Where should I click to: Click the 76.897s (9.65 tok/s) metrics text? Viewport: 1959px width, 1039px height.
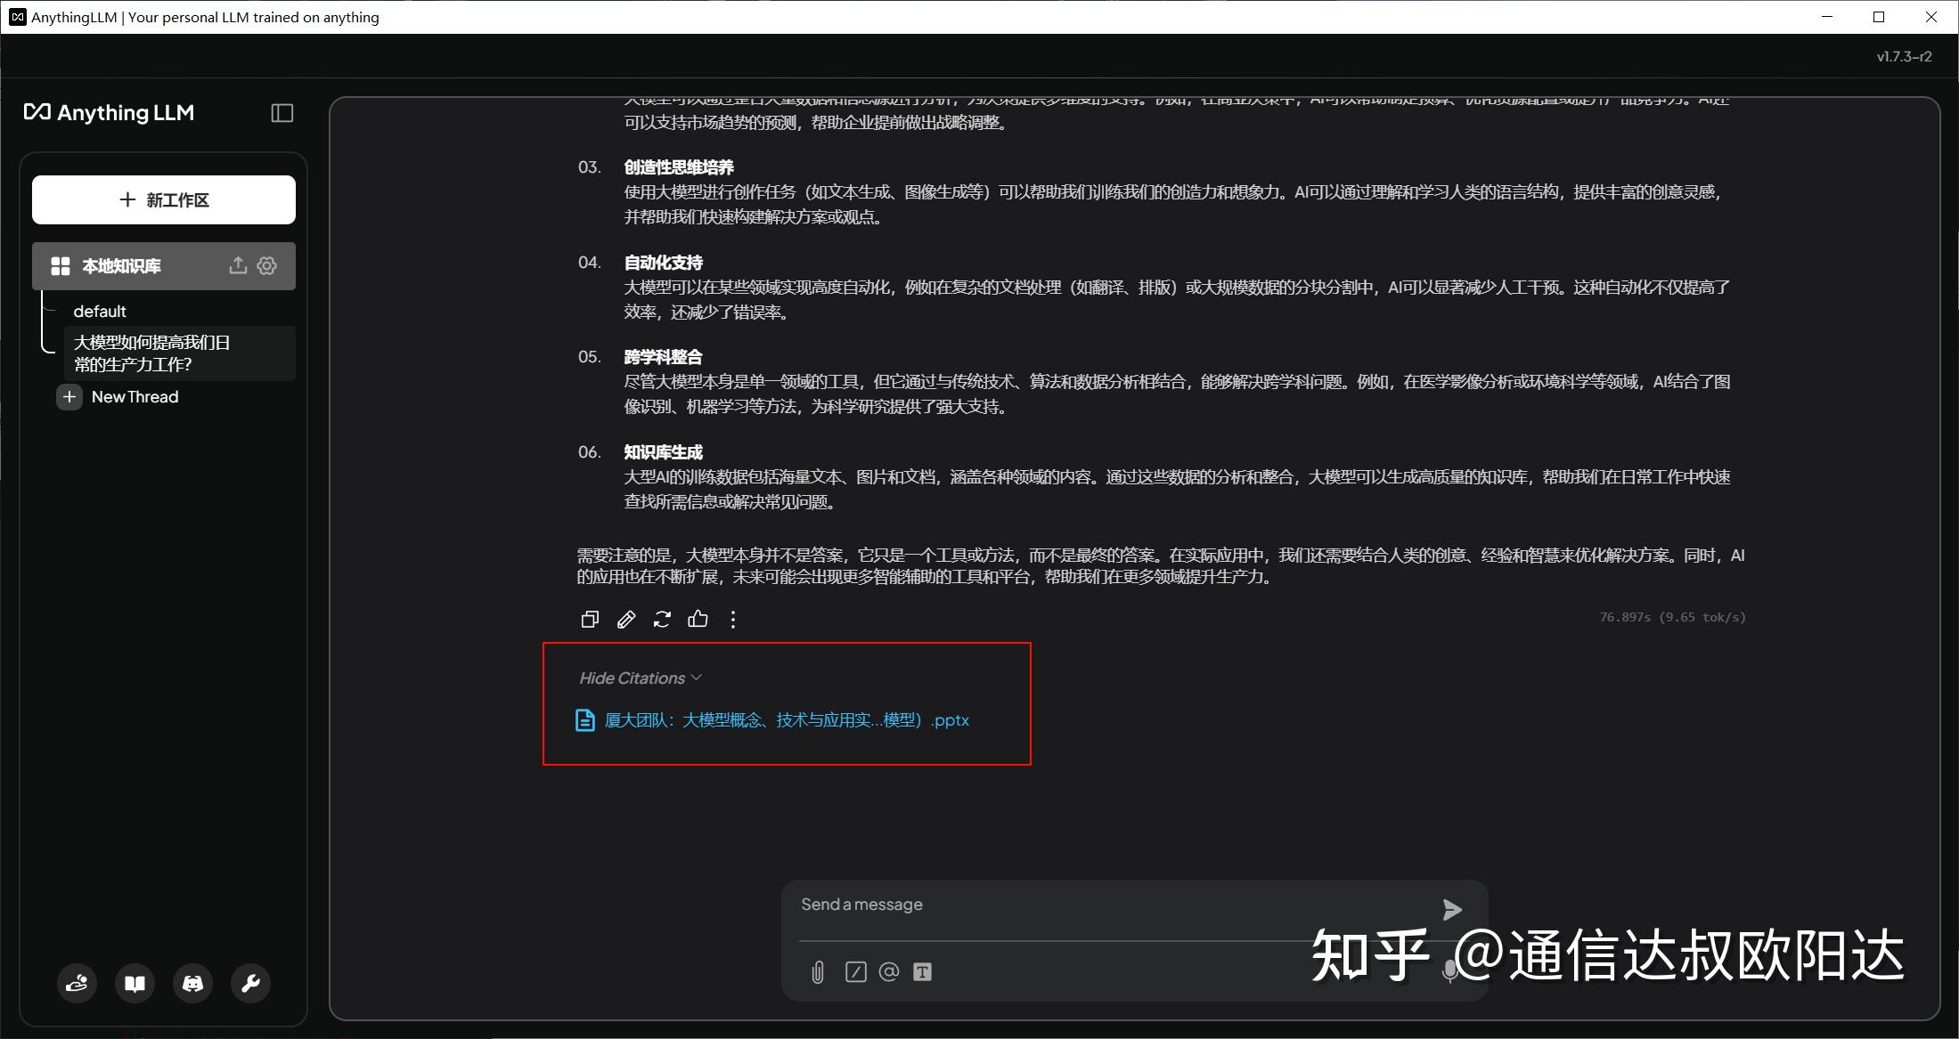point(1672,617)
